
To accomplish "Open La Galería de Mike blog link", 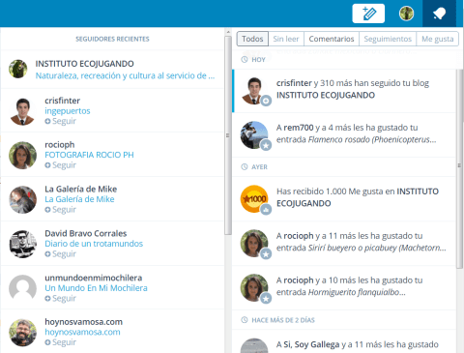I will (79, 199).
